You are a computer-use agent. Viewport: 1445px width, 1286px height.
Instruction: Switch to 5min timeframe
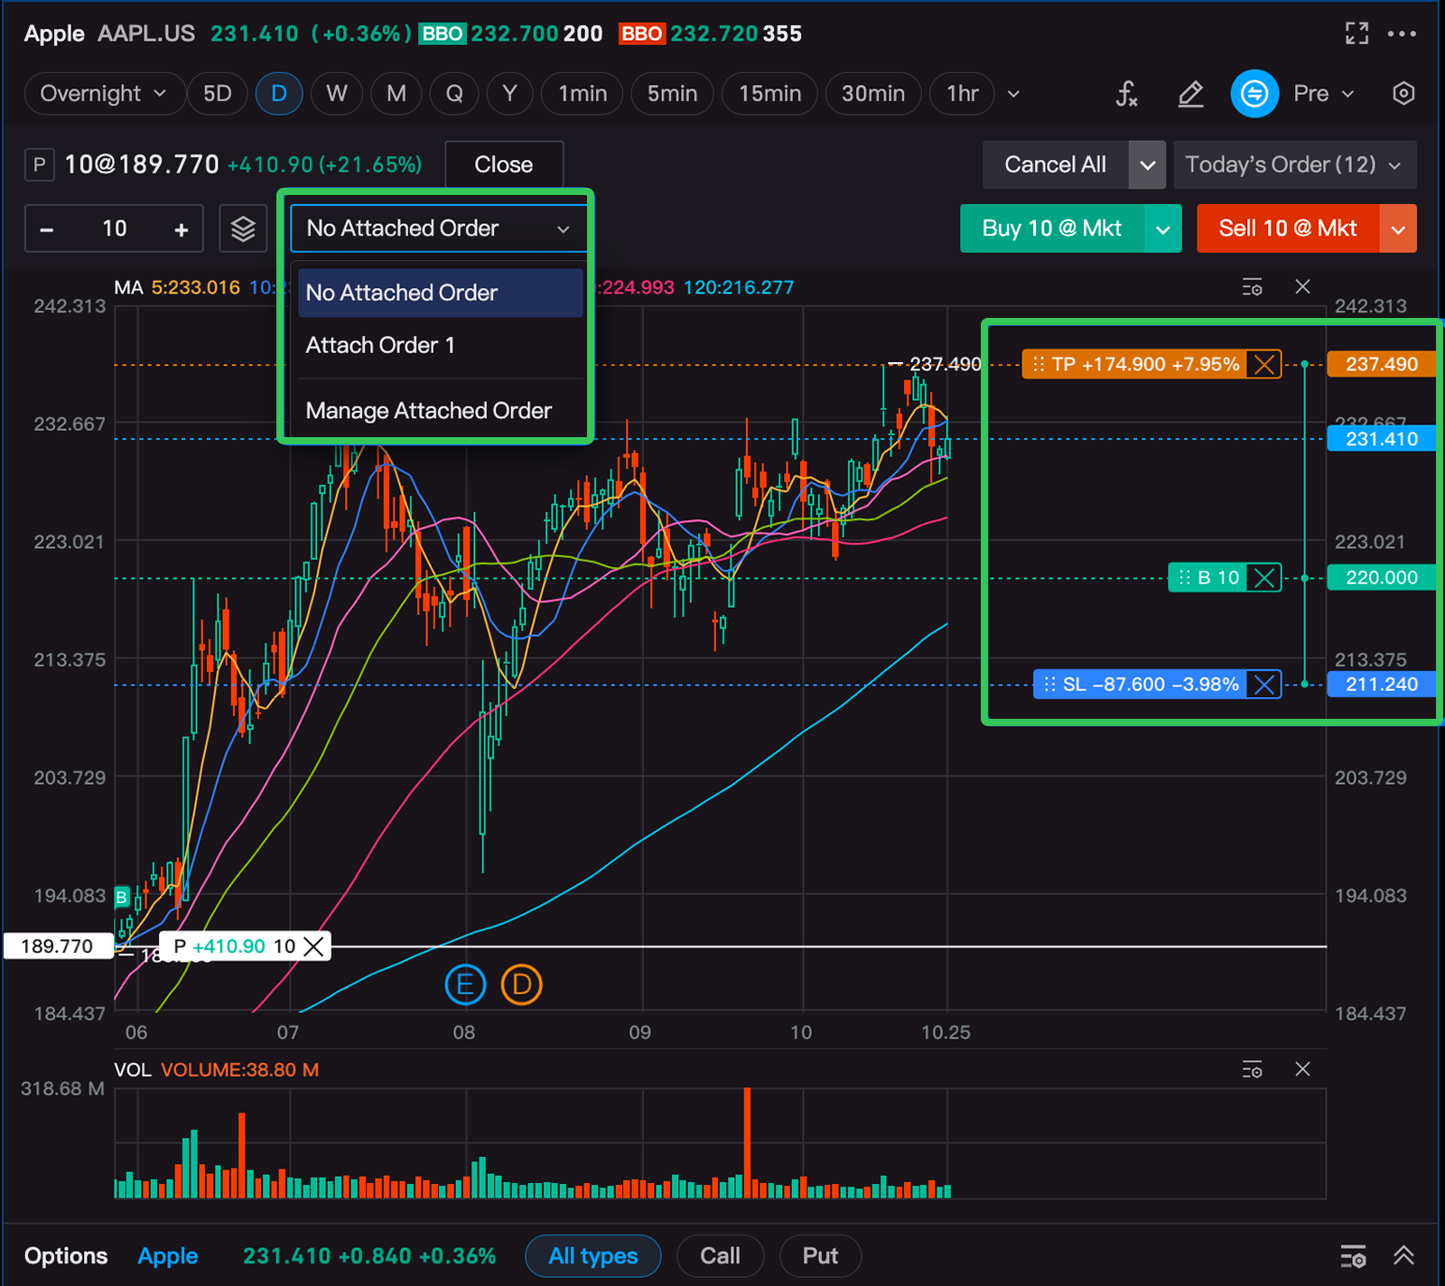(x=672, y=94)
